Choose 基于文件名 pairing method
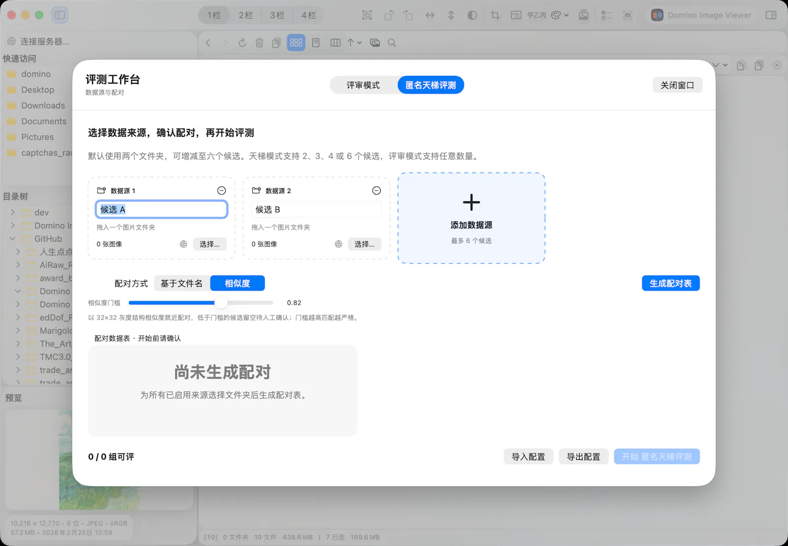 tap(182, 284)
